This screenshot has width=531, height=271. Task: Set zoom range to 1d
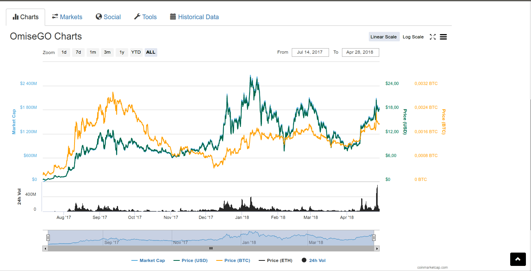point(64,52)
